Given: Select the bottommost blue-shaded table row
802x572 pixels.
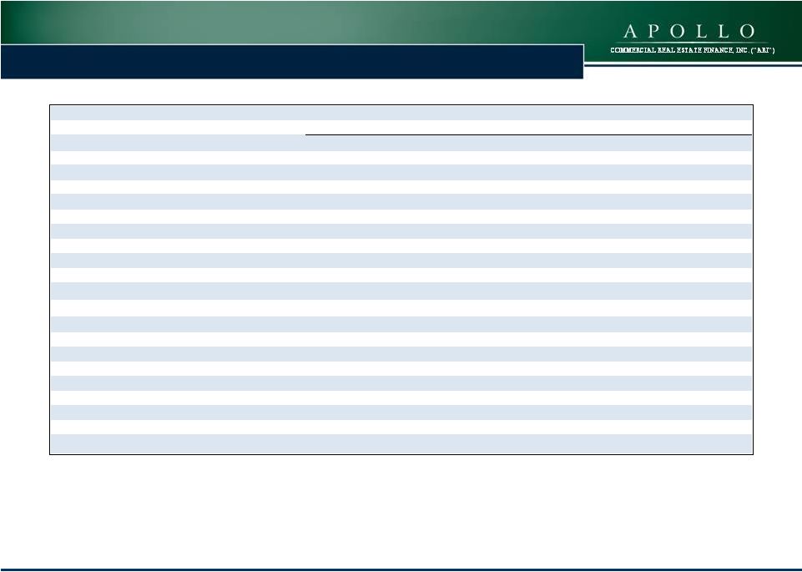Looking at the screenshot, I should click(401, 442).
